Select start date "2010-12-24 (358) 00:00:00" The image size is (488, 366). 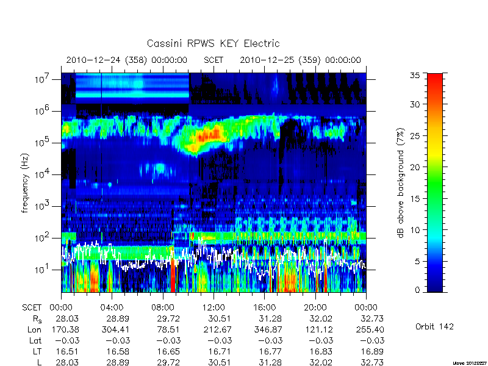pyautogui.click(x=127, y=60)
